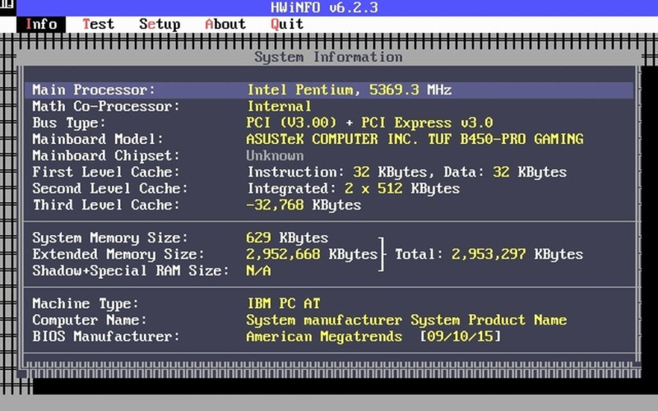Image resolution: width=658 pixels, height=411 pixels.
Task: Click the American Megatrends value
Action: point(324,336)
